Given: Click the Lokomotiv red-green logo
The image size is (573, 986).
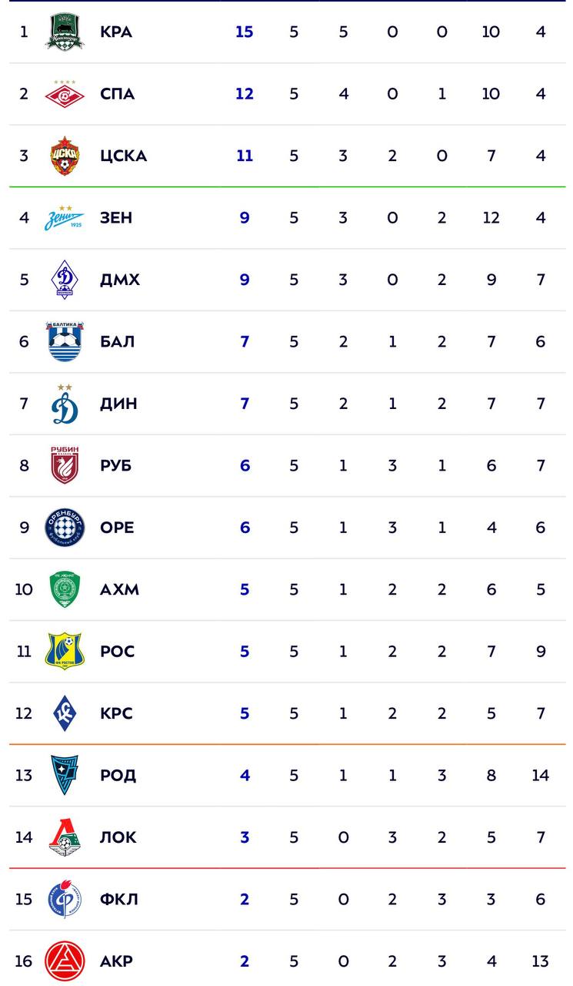Looking at the screenshot, I should point(64,837).
